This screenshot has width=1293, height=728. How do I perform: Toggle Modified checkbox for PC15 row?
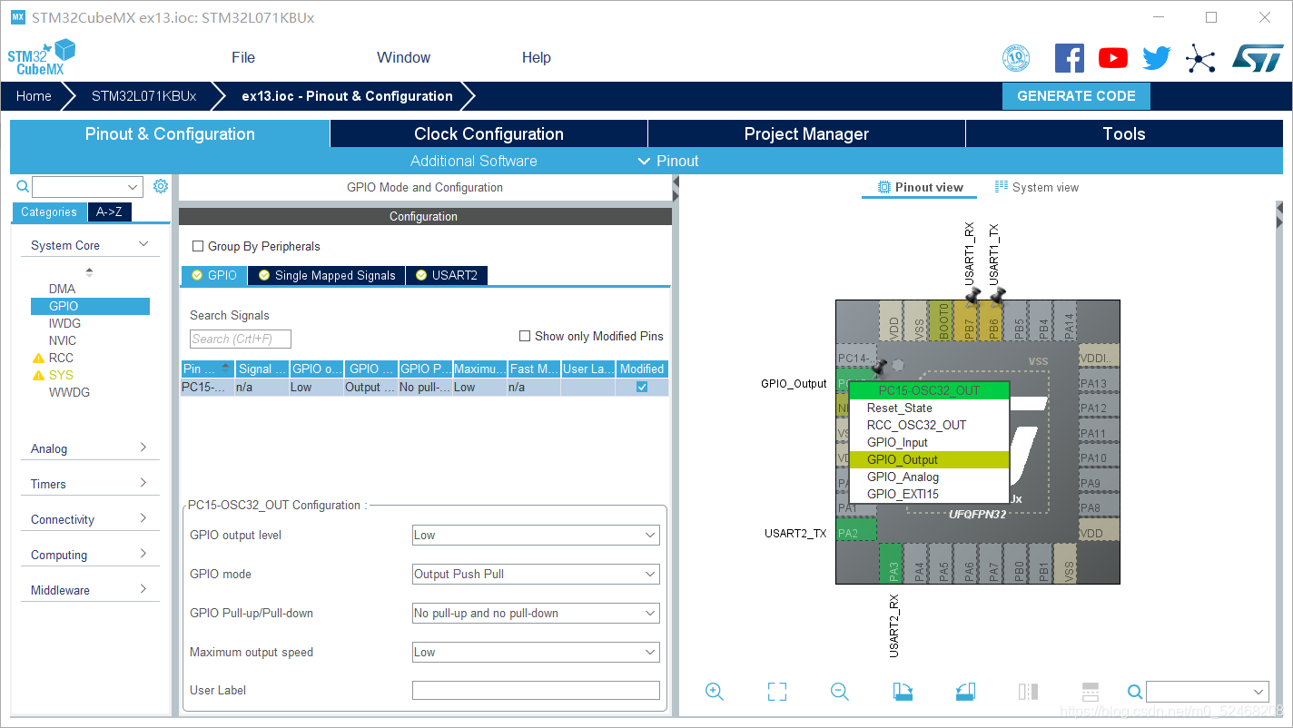point(642,387)
